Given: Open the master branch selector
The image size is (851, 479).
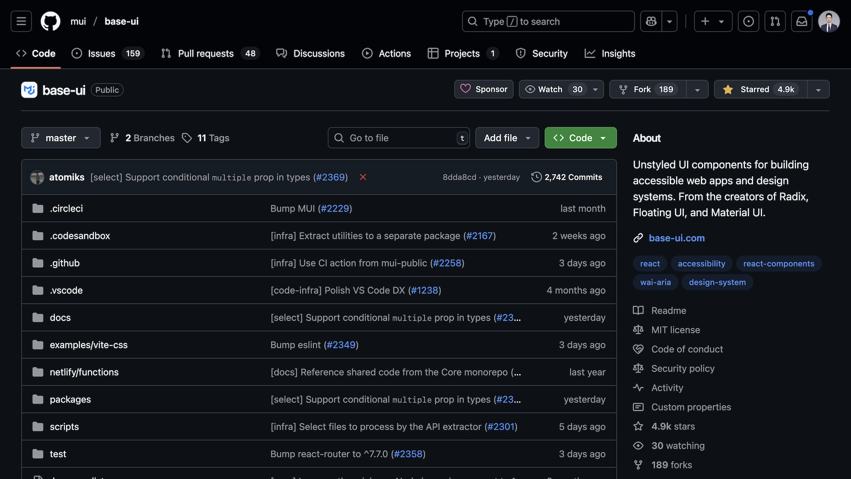Looking at the screenshot, I should click(61, 138).
